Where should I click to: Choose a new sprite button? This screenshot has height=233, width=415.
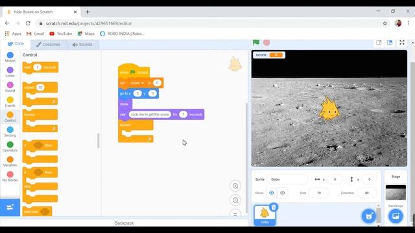369,216
